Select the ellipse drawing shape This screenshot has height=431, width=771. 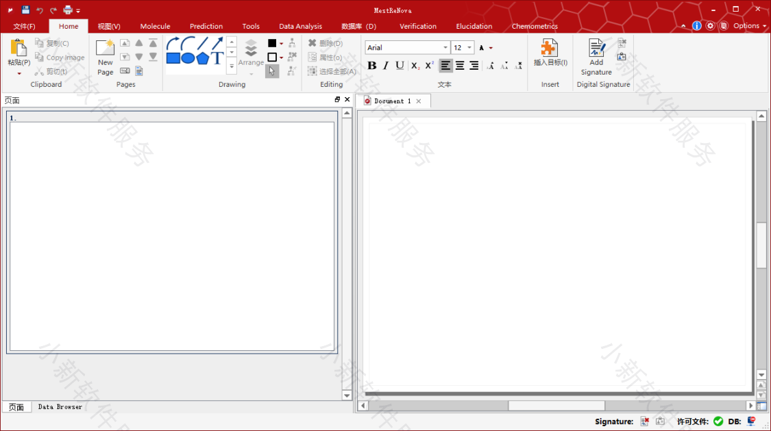[x=188, y=59]
